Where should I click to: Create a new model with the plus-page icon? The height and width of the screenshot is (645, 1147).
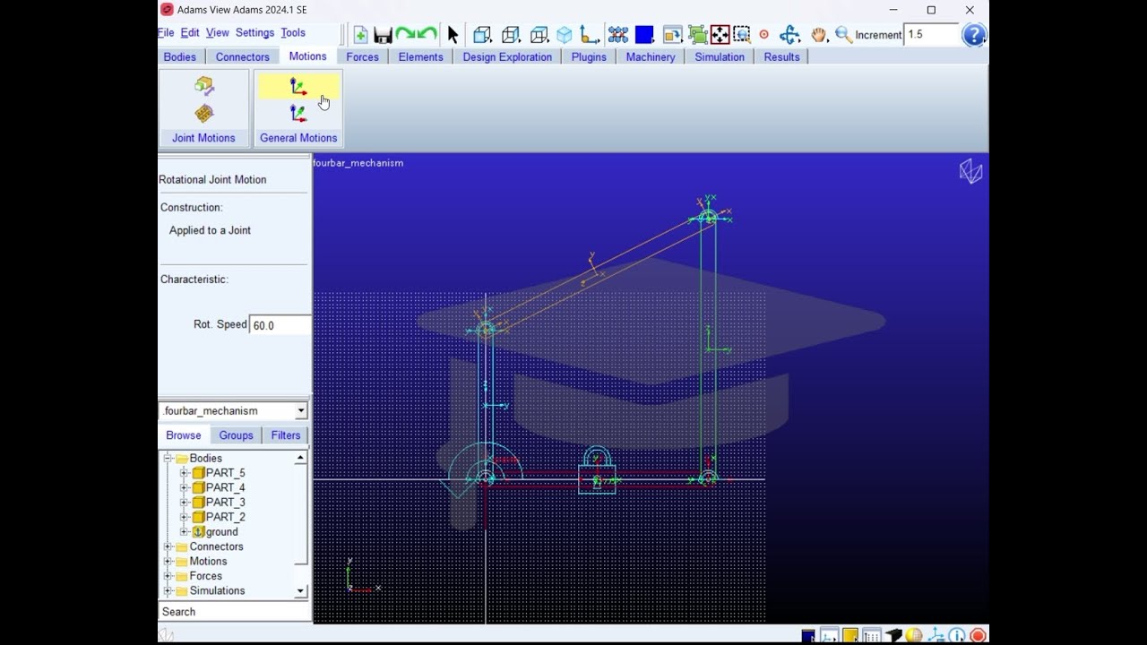[360, 35]
